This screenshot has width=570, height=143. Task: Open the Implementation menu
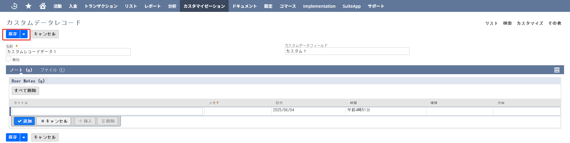(319, 6)
